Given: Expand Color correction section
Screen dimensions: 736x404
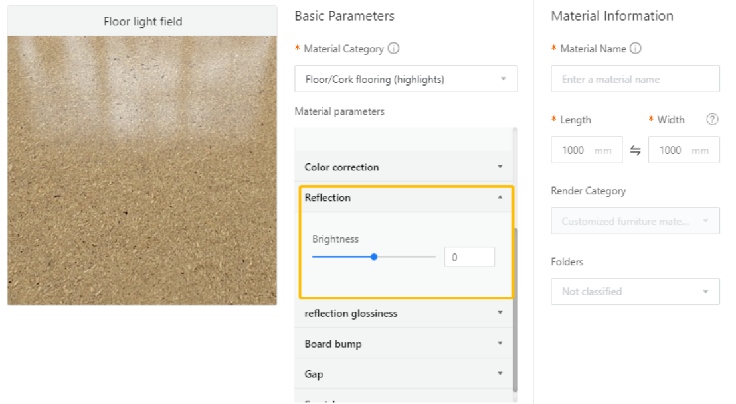Looking at the screenshot, I should tap(405, 167).
